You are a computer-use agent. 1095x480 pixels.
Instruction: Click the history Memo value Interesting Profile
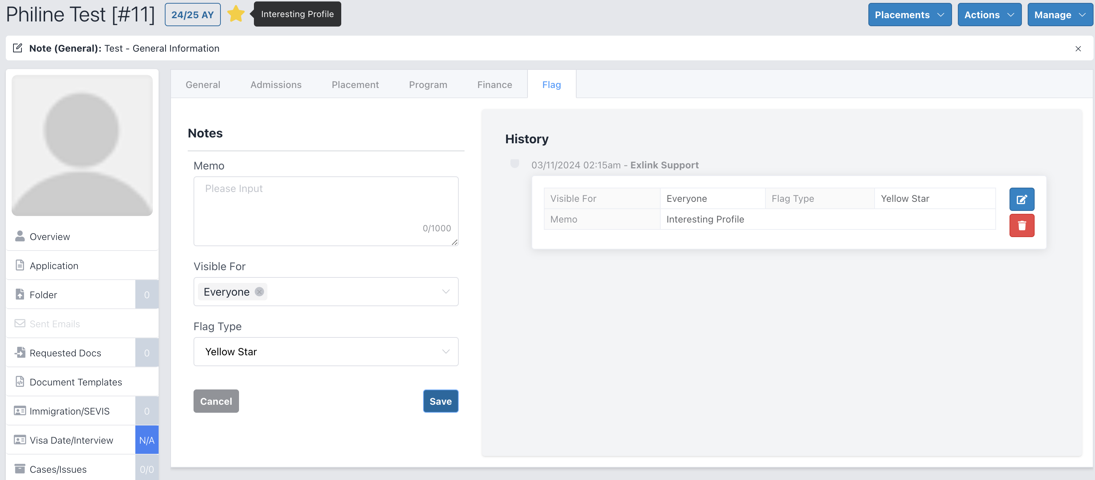tap(705, 219)
